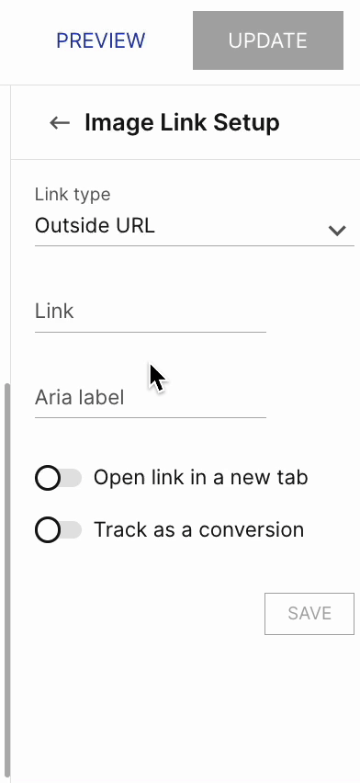Click the chevron icon beside Outside URL
This screenshot has height=783, width=360.
(x=338, y=230)
